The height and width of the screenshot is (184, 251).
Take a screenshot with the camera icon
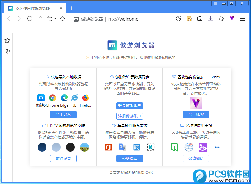[199, 19]
